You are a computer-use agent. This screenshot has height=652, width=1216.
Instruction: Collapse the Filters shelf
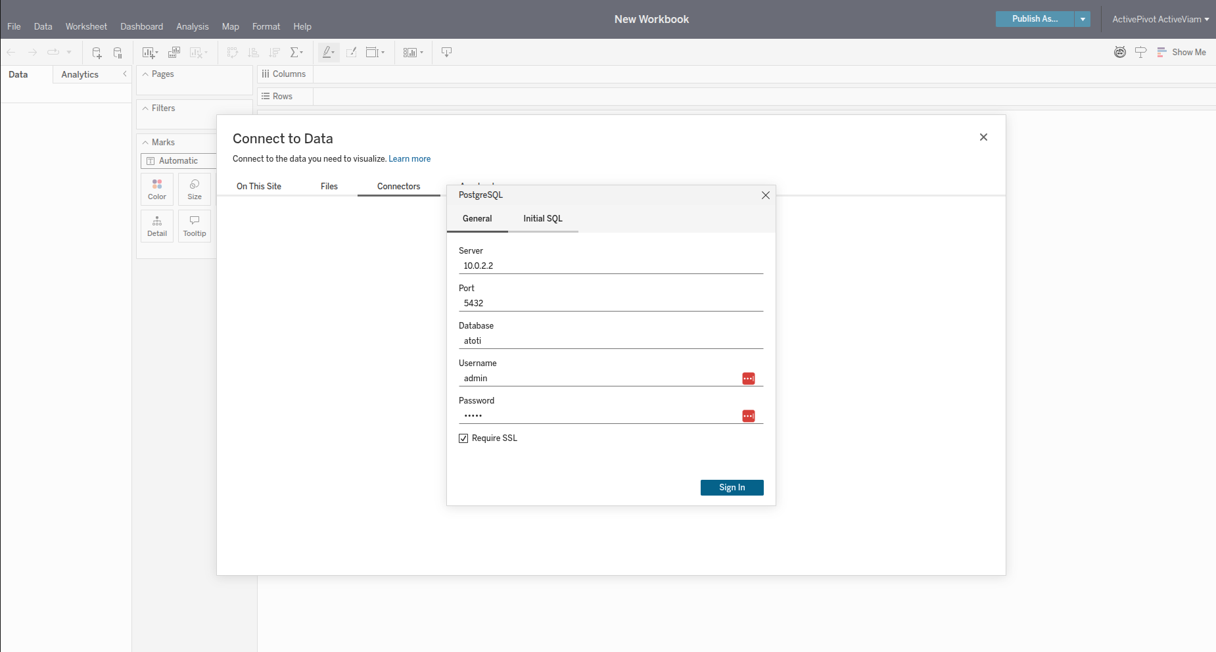(x=145, y=108)
